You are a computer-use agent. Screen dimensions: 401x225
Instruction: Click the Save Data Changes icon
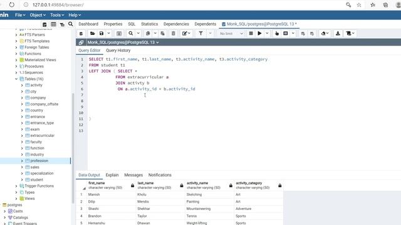point(119,33)
